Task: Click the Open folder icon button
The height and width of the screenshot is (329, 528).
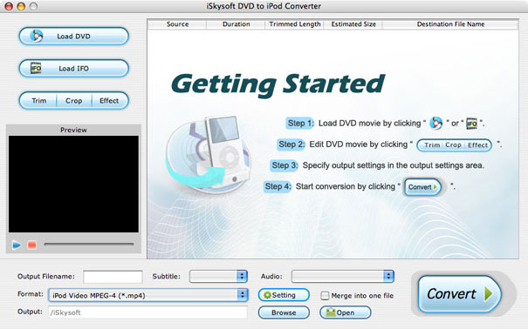Action: tap(345, 312)
